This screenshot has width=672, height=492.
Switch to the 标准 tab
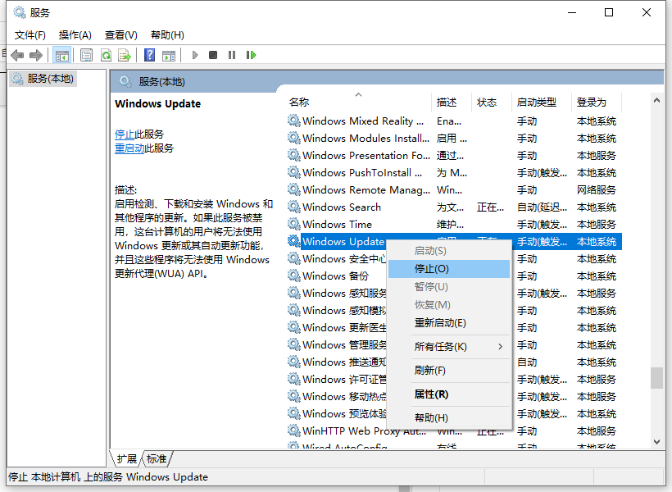coord(157,459)
